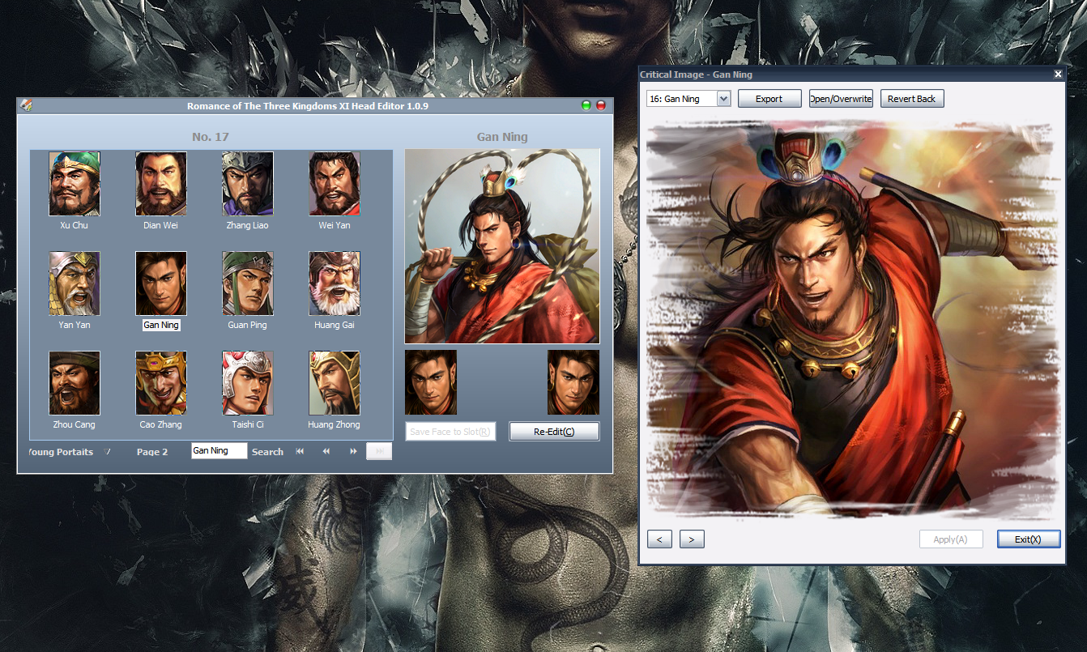Click the red round button in title bar

601,105
